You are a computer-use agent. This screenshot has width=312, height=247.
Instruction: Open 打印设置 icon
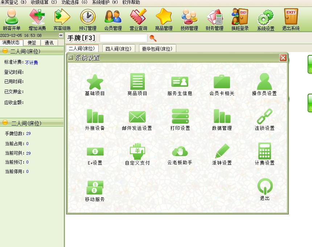coord(180,117)
